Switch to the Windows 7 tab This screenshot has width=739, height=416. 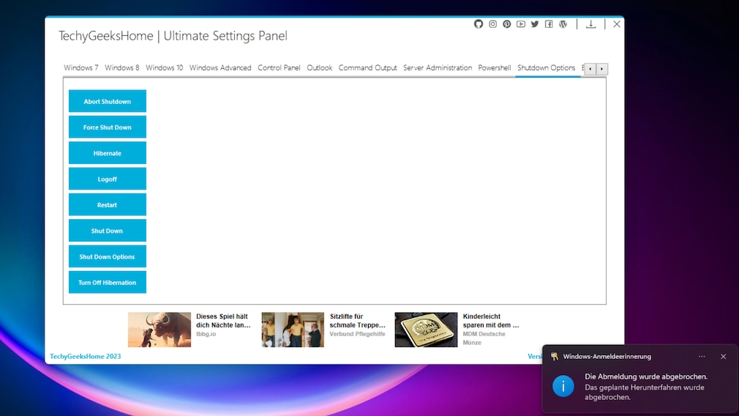pos(81,68)
